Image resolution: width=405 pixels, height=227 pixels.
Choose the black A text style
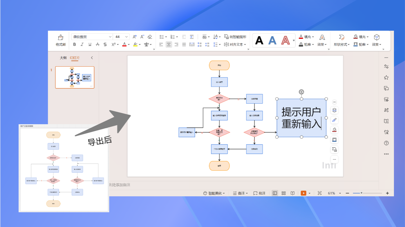click(259, 40)
